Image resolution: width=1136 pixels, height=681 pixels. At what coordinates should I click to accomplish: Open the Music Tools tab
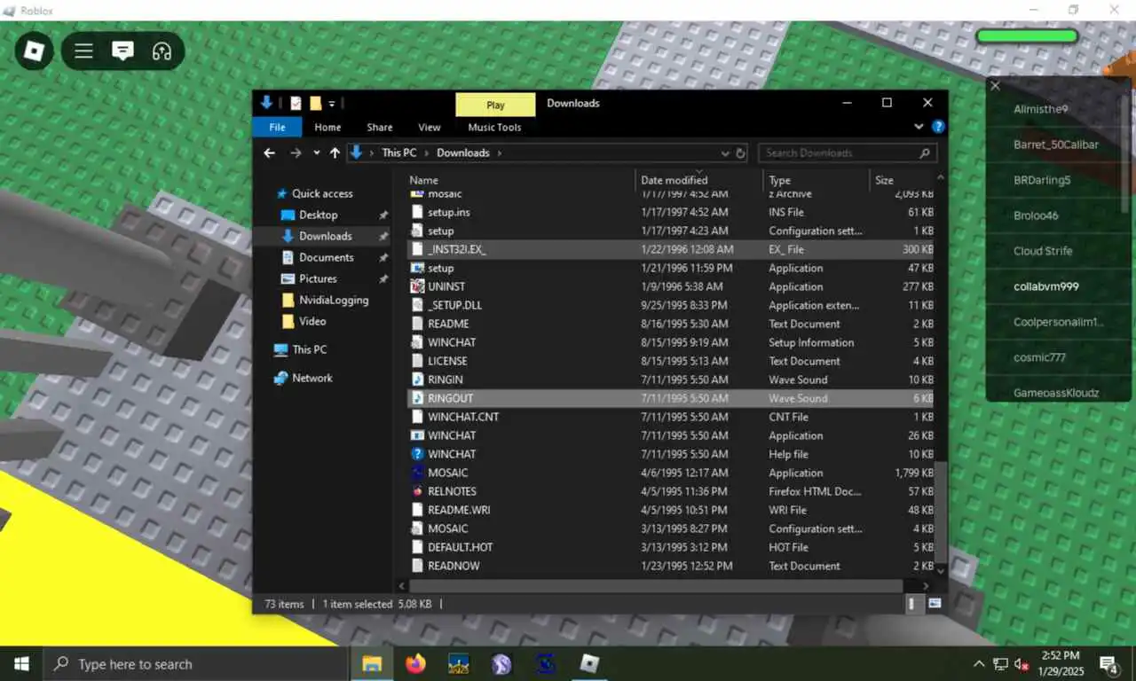click(x=494, y=127)
